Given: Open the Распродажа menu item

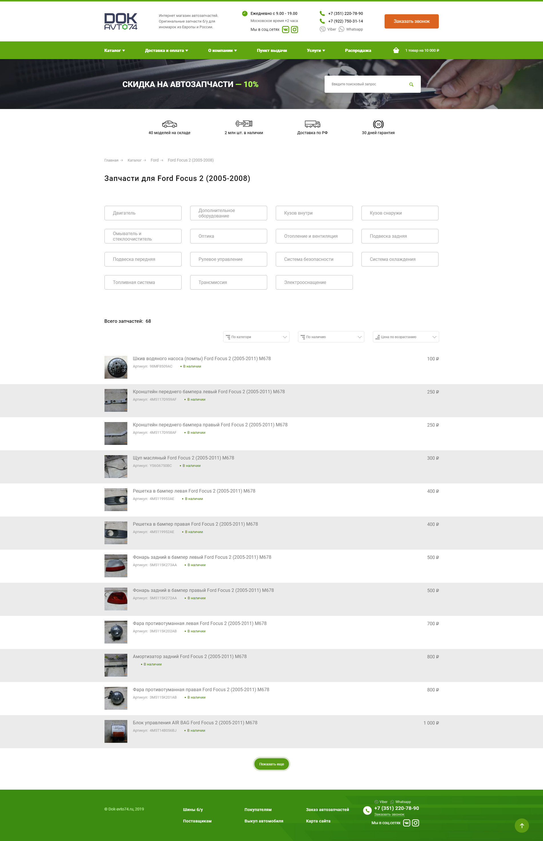Looking at the screenshot, I should tap(358, 51).
